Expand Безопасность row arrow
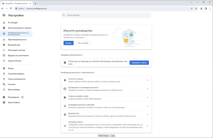The image size is (213, 138). 148,115
